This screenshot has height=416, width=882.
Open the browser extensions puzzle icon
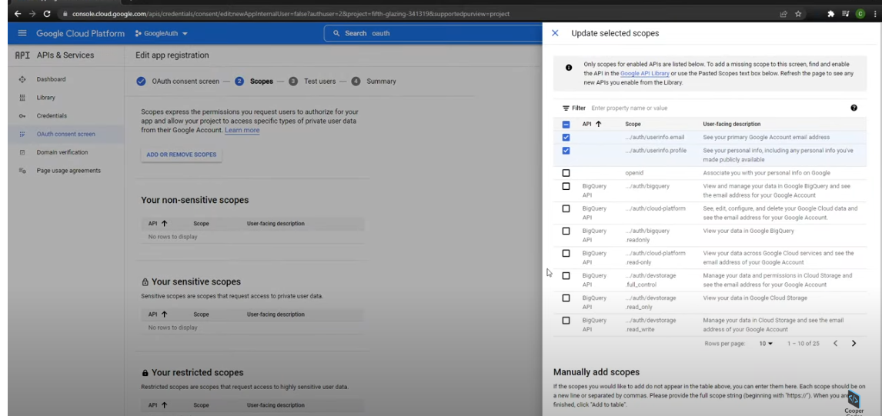click(830, 15)
